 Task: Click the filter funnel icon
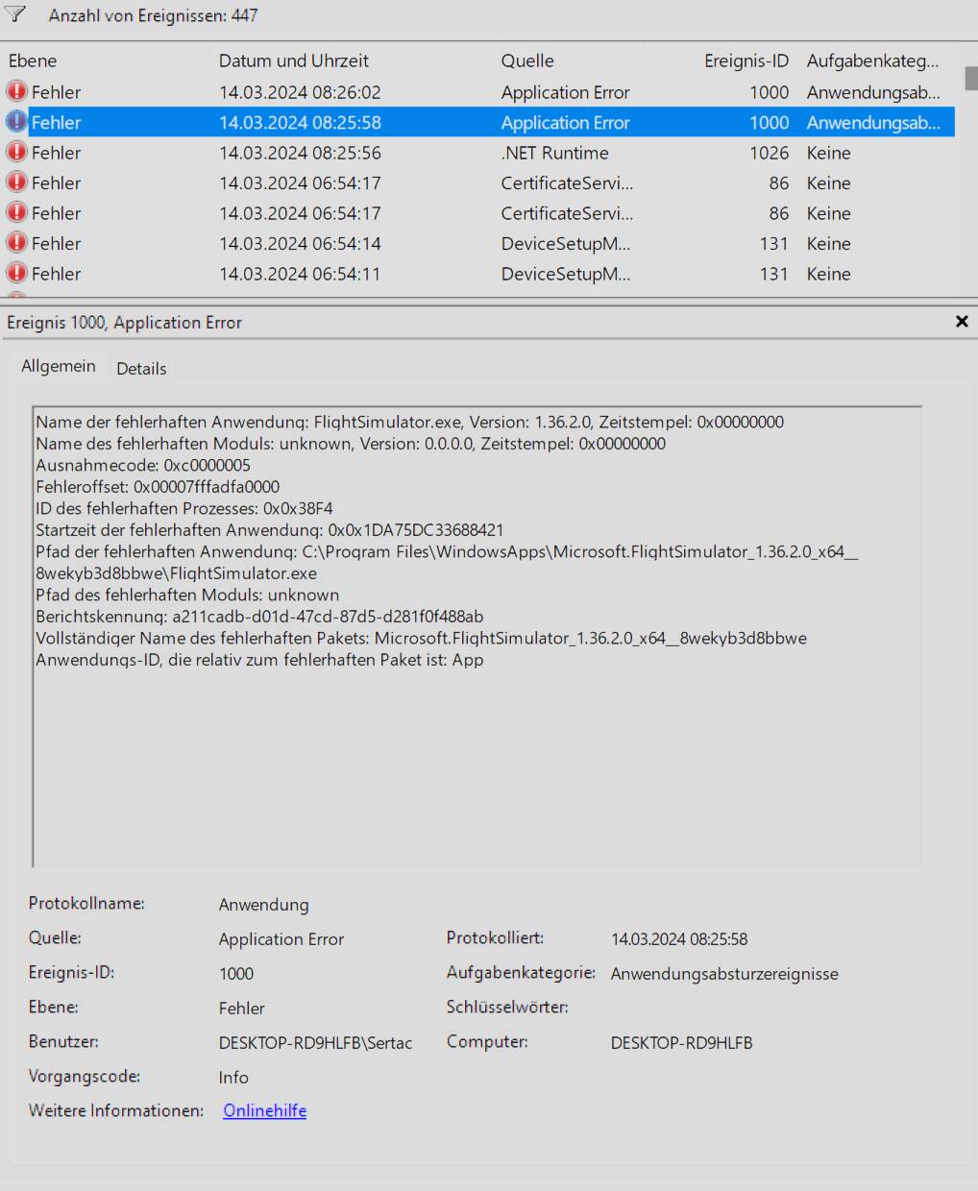[x=14, y=14]
